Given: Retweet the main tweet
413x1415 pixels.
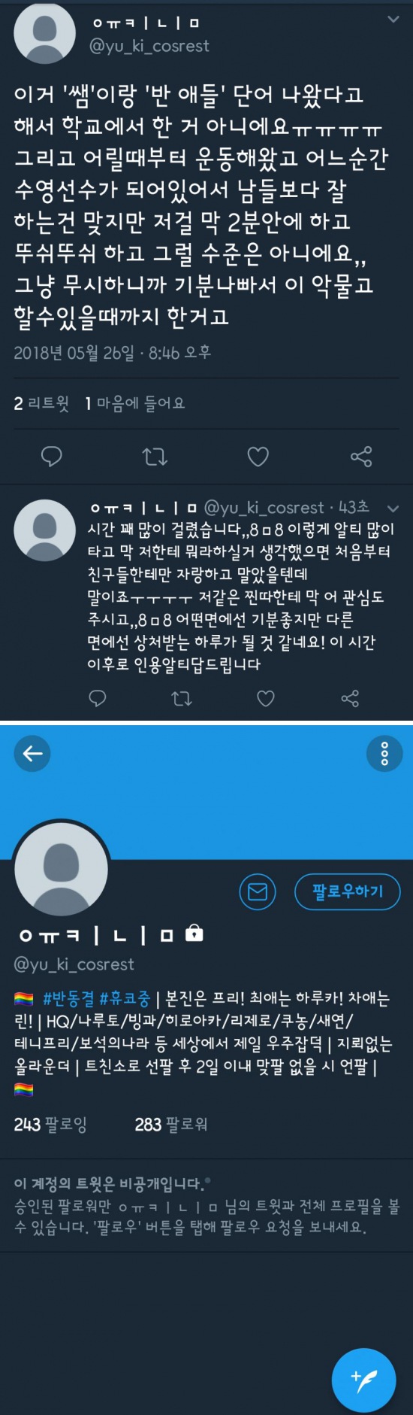Looking at the screenshot, I should pyautogui.click(x=155, y=456).
